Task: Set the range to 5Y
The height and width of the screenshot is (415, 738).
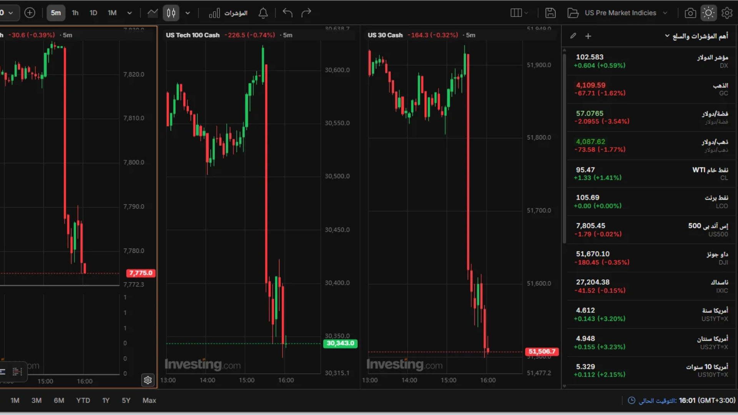Action: (x=126, y=400)
